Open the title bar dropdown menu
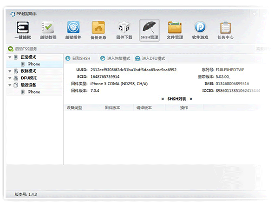Viewport: 274px width, 206px height. [x=254, y=13]
